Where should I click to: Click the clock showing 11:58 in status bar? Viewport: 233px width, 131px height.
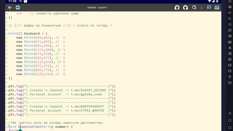[12, 1]
